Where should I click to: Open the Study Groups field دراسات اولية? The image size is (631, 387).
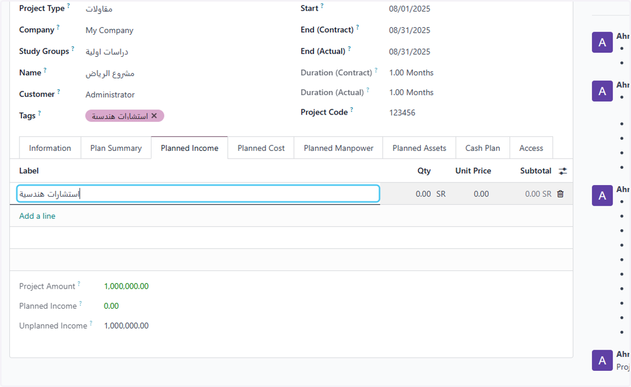tap(107, 52)
